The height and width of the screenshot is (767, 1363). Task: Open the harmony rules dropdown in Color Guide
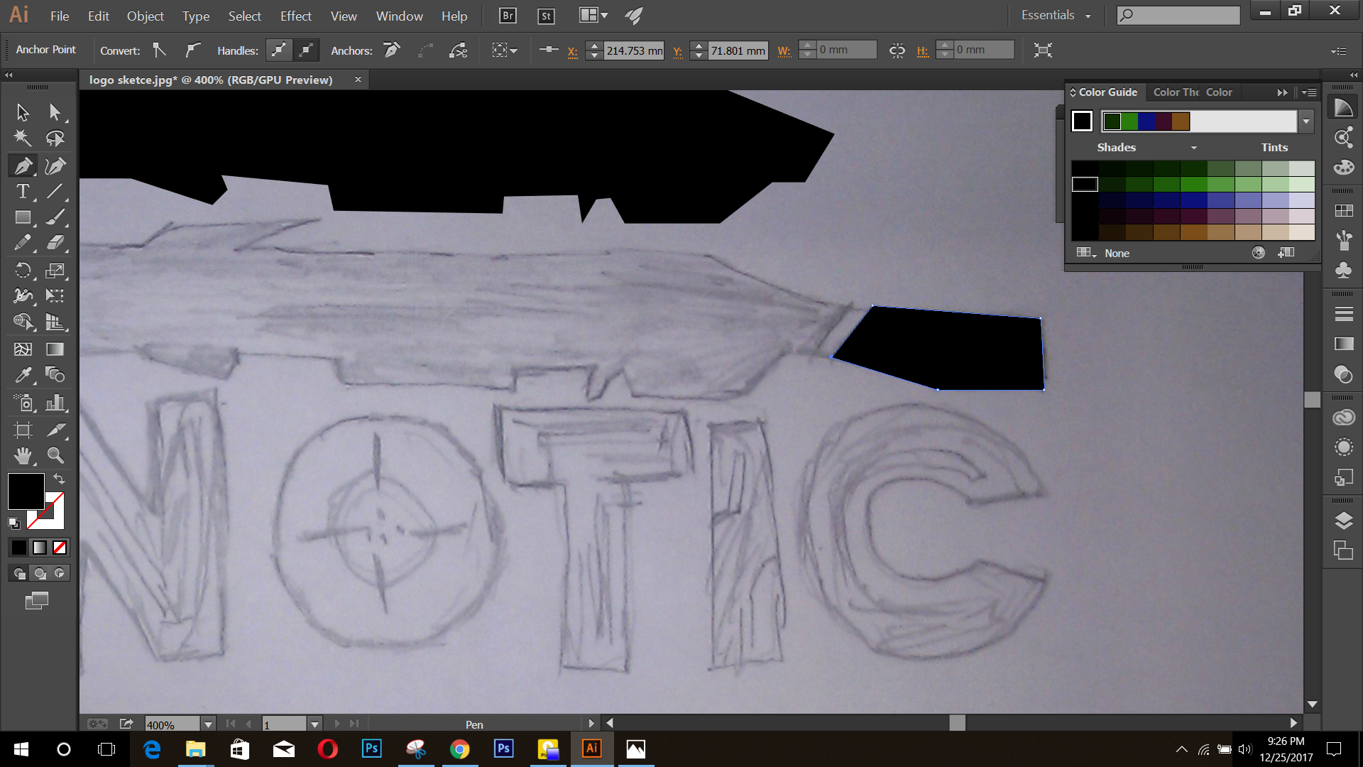point(1306,121)
